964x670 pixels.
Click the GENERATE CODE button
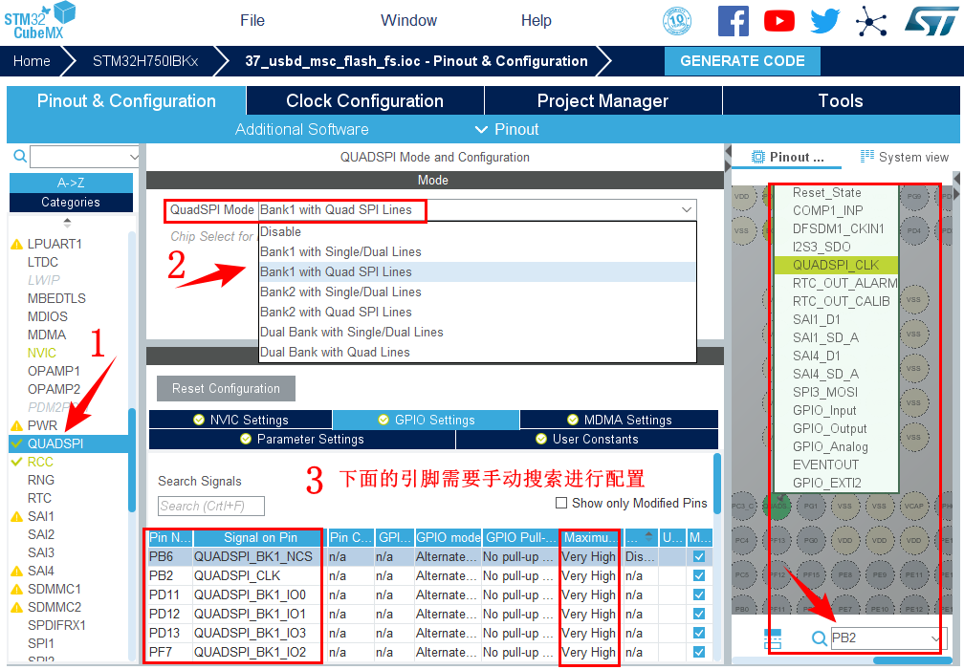click(742, 60)
